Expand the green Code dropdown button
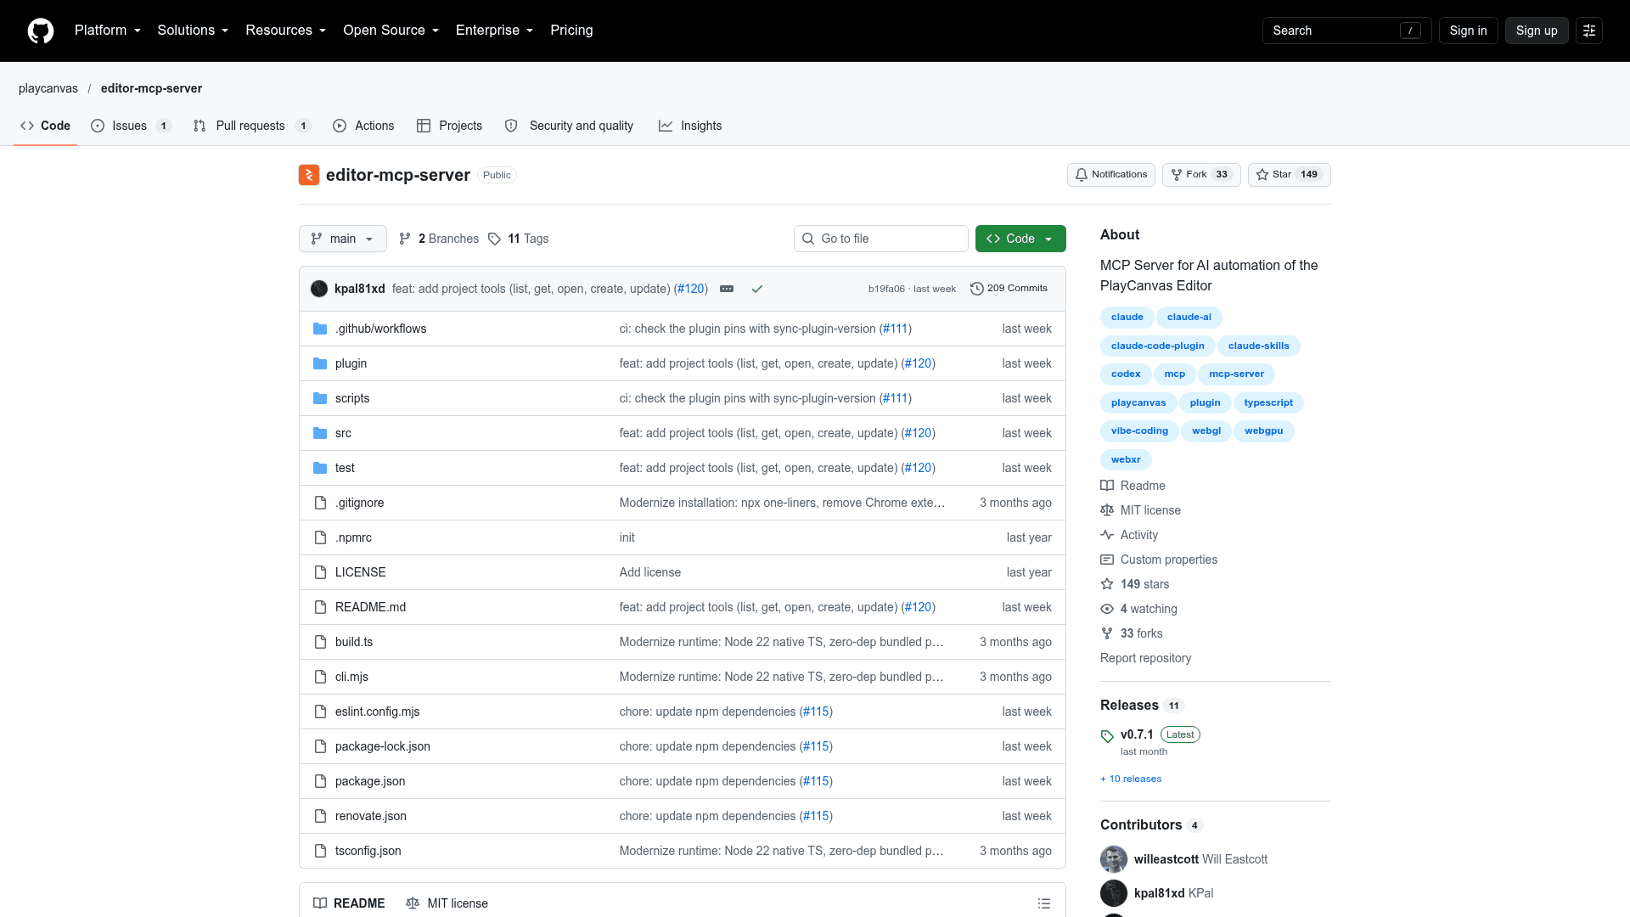Viewport: 1630px width, 917px height. [x=1020, y=239]
